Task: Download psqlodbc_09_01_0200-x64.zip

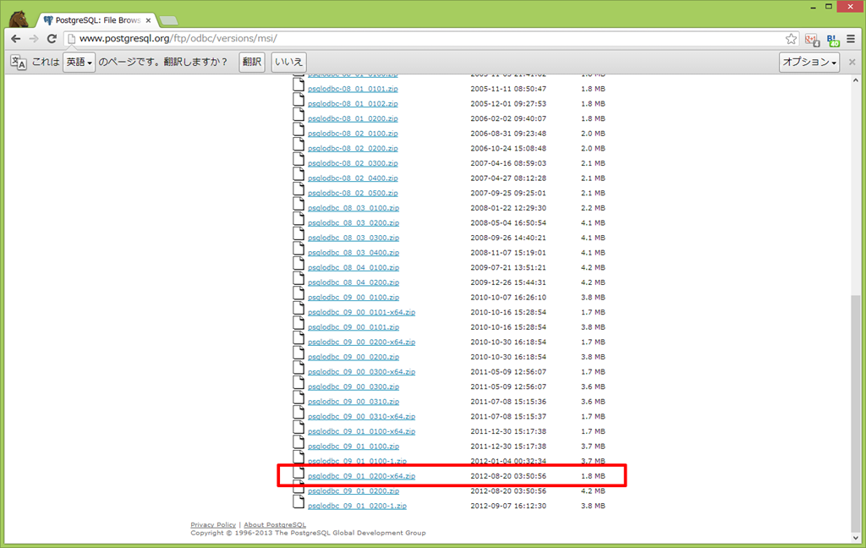Action: pyautogui.click(x=362, y=476)
